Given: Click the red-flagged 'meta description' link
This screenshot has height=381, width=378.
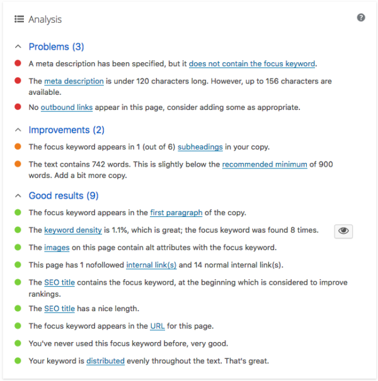Looking at the screenshot, I should click(74, 81).
